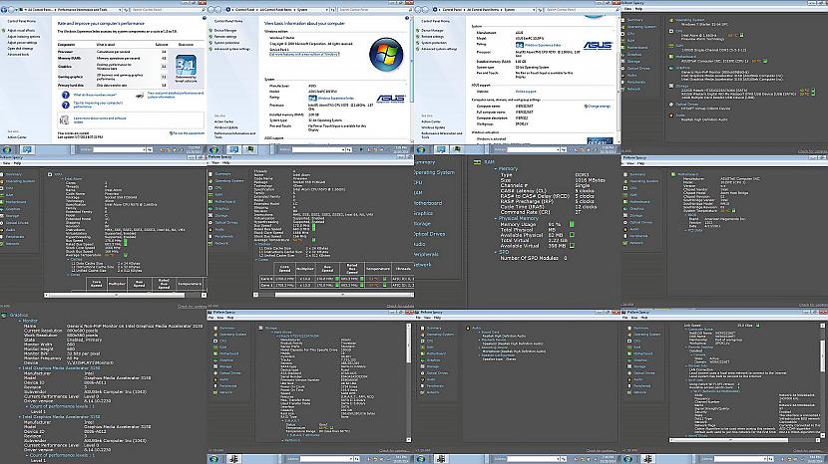
Task: Collapse the SPD section in zoomed RAM view
Action: tap(496, 252)
